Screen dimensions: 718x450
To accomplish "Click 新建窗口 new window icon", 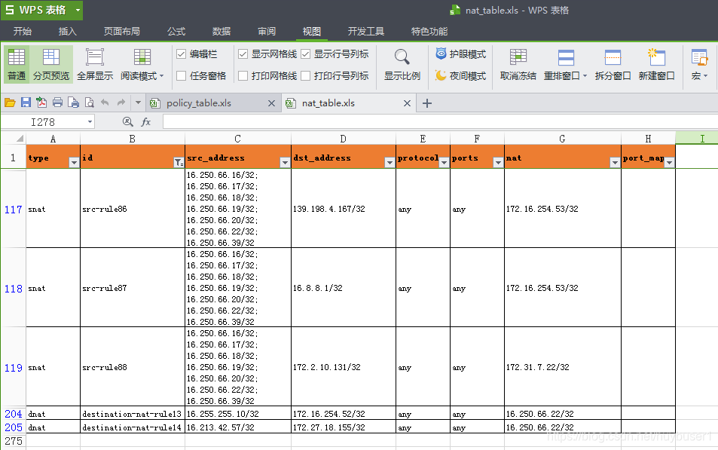I will [656, 58].
